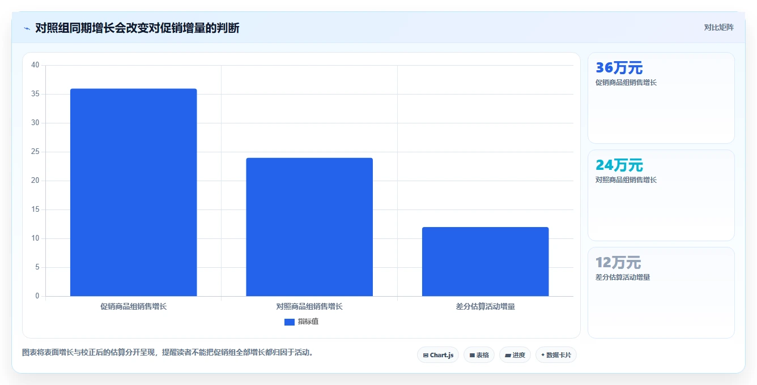Click the y-axis tick label 15
The image size is (757, 385).
point(35,209)
